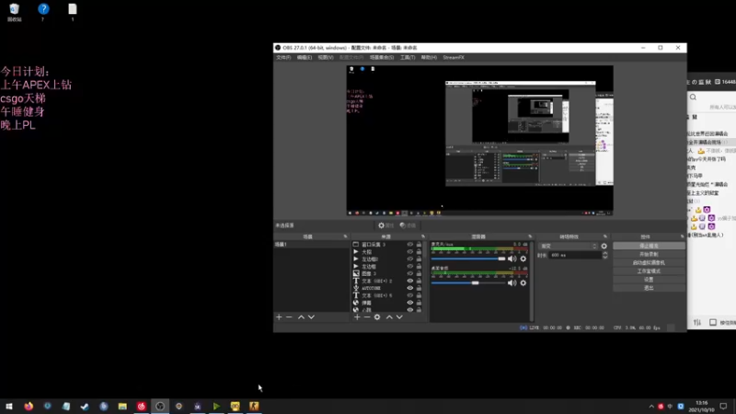
Task: Open source properties via the gear in the sources toolbar
Action: (x=377, y=317)
